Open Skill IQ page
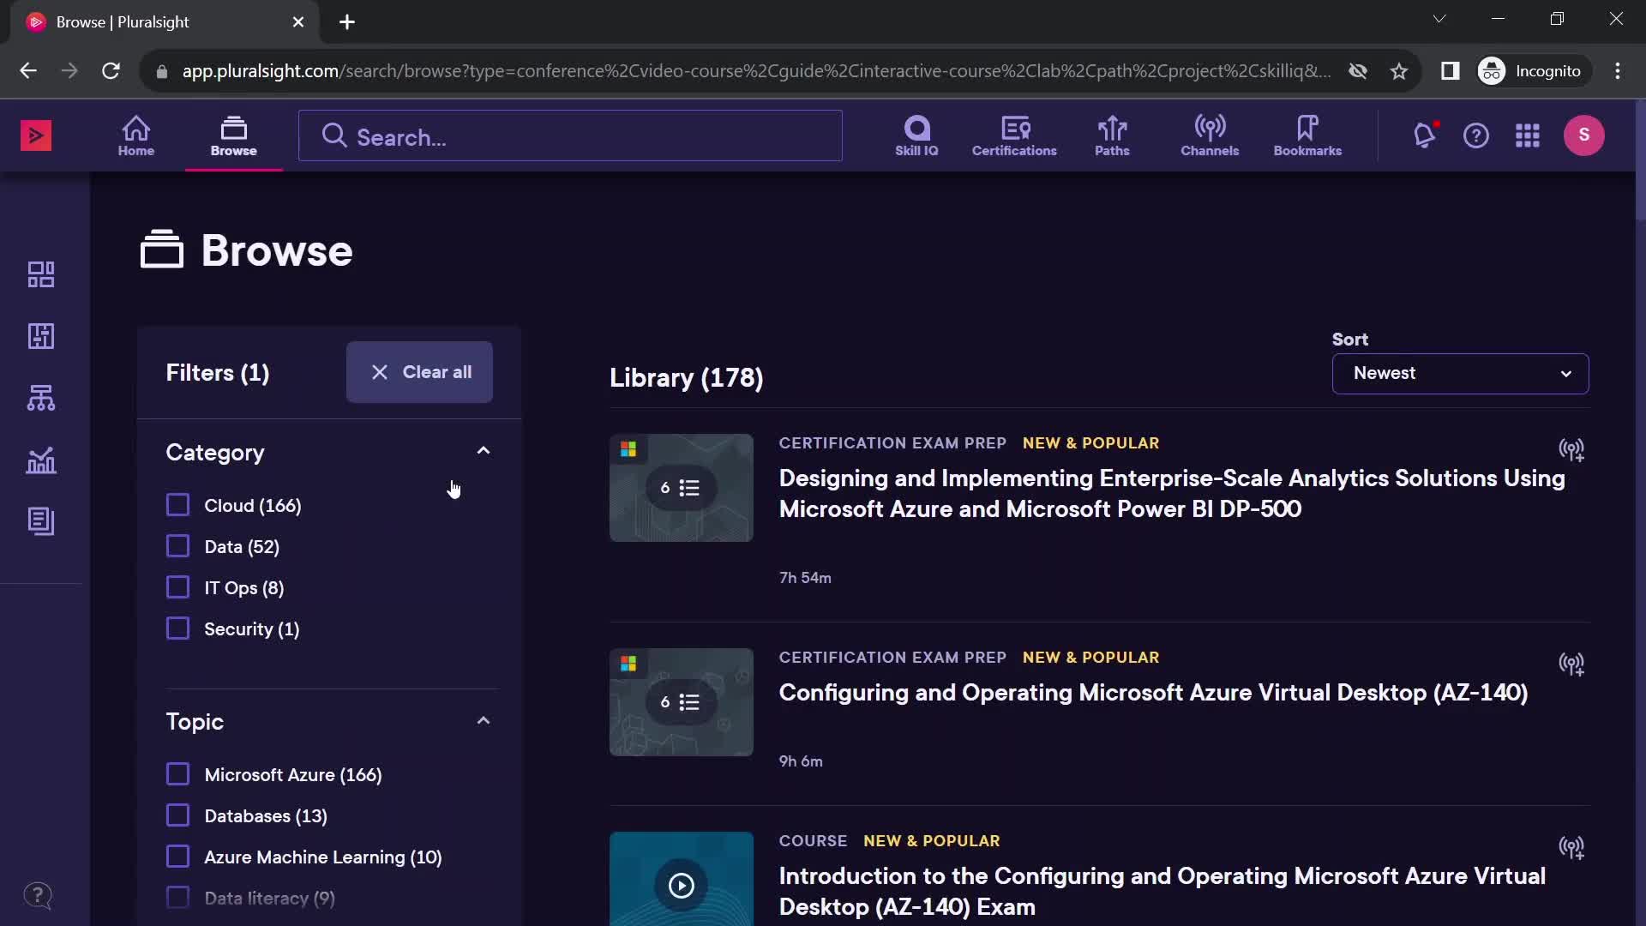This screenshot has height=926, width=1646. (916, 136)
